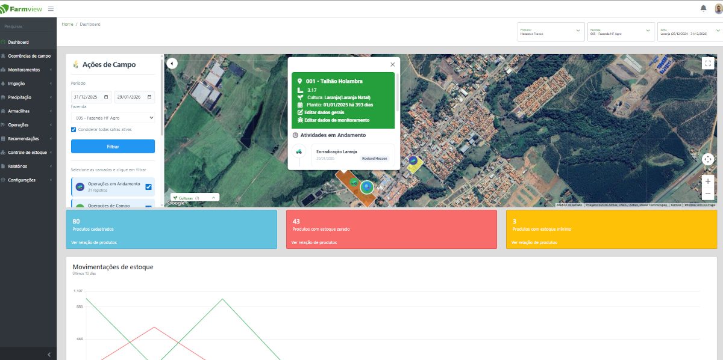This screenshot has width=723, height=360.
Task: Click the Pesquisar search field
Action: [x=28, y=27]
